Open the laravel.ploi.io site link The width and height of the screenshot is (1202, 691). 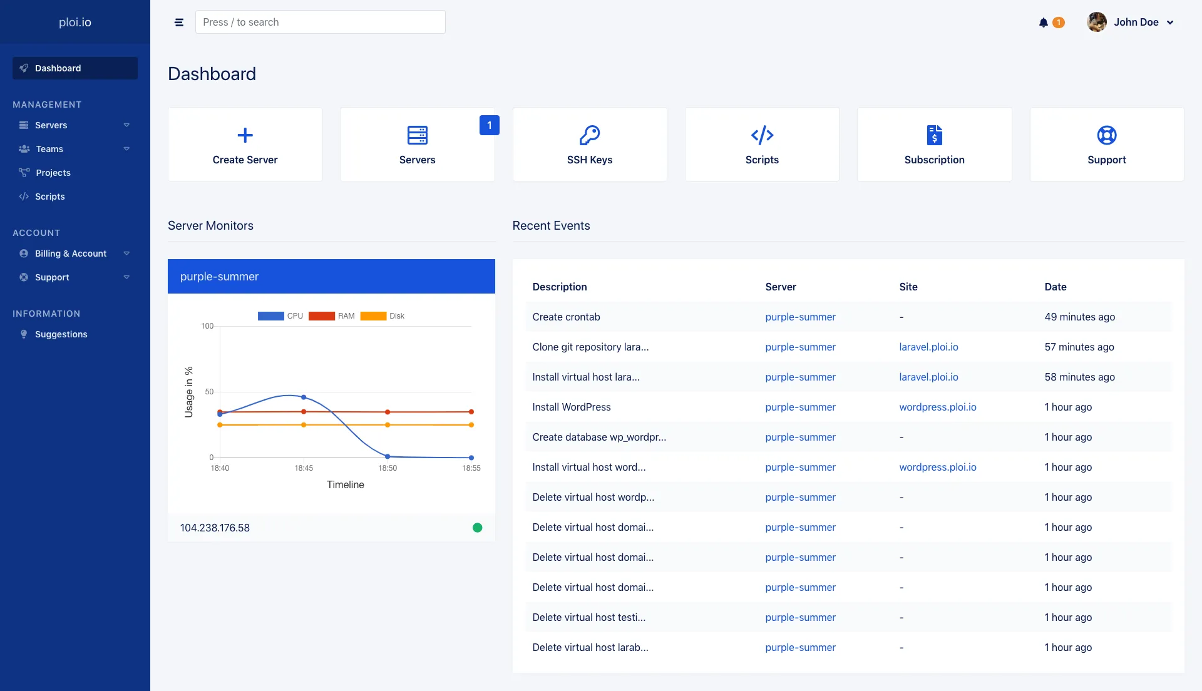[928, 347]
